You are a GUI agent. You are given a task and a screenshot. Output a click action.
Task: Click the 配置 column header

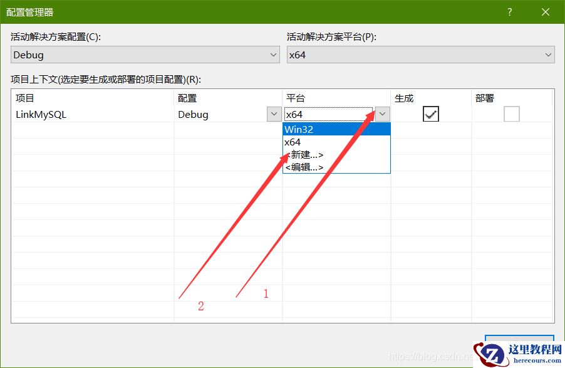click(228, 98)
